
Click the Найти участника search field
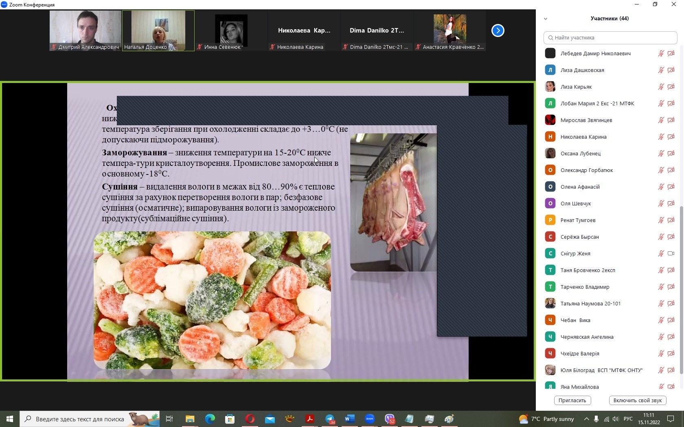[x=610, y=37]
